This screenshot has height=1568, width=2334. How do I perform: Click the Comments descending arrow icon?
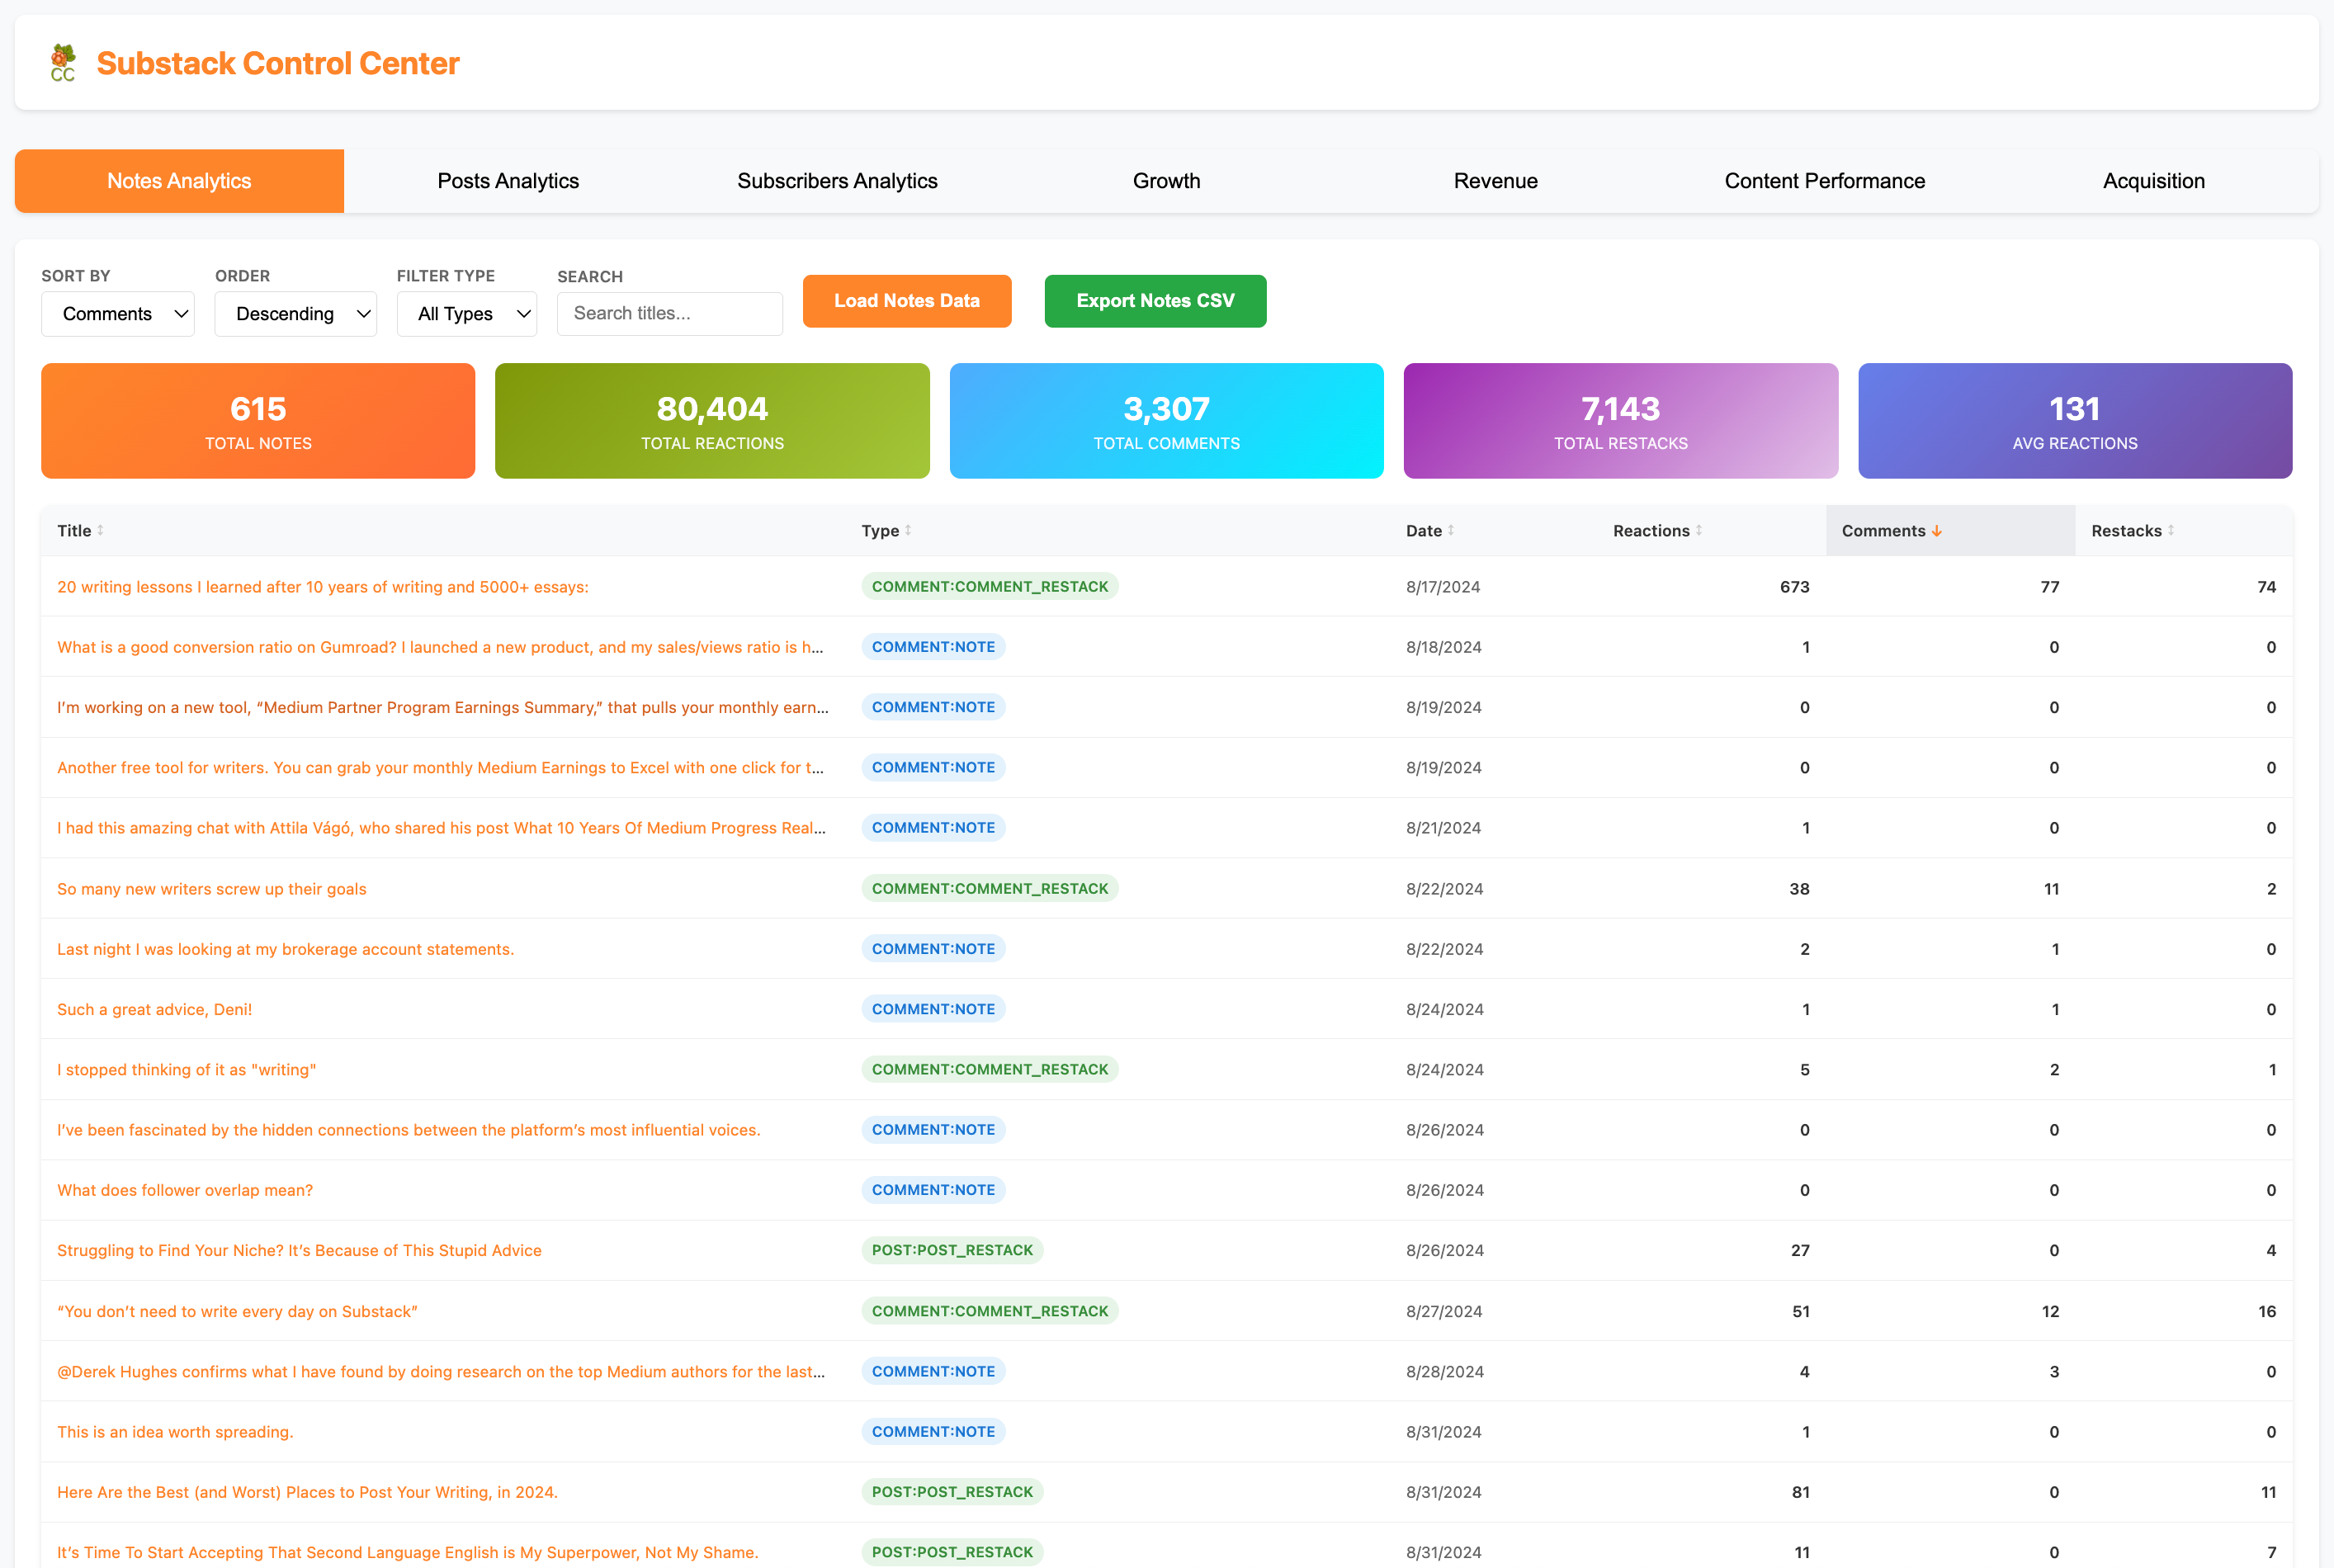coord(1937,531)
